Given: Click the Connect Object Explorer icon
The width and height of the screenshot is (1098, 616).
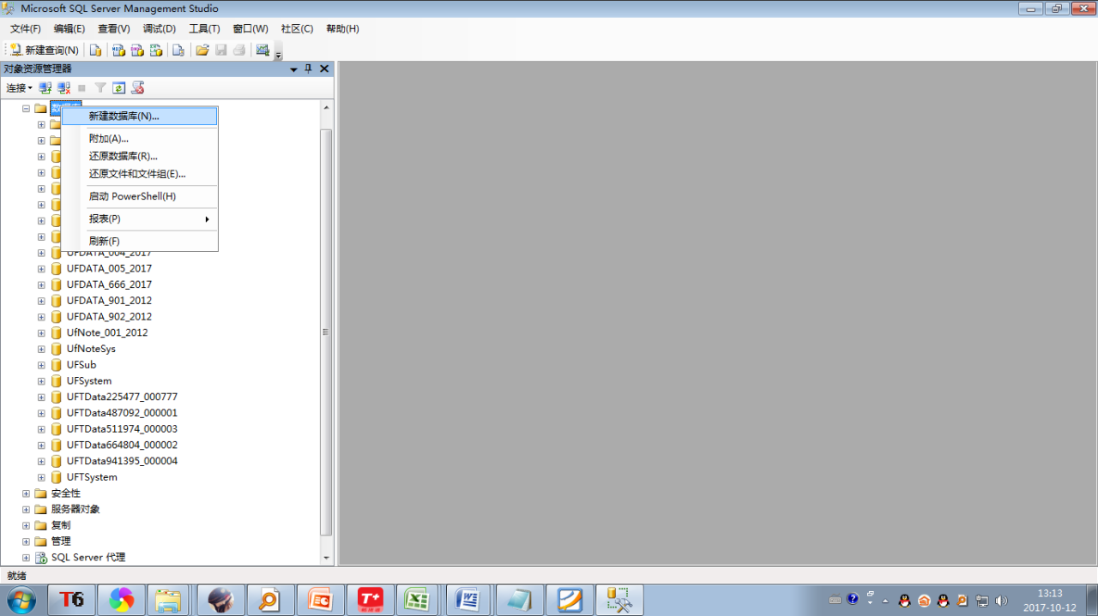Looking at the screenshot, I should pyautogui.click(x=45, y=88).
